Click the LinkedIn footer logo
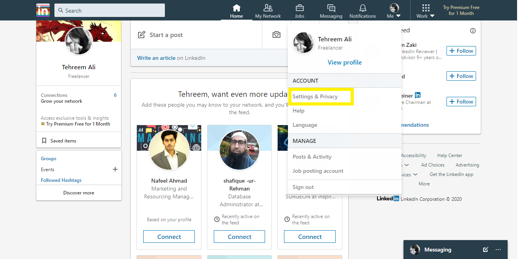Screen dimensions: 523x259 point(388,199)
